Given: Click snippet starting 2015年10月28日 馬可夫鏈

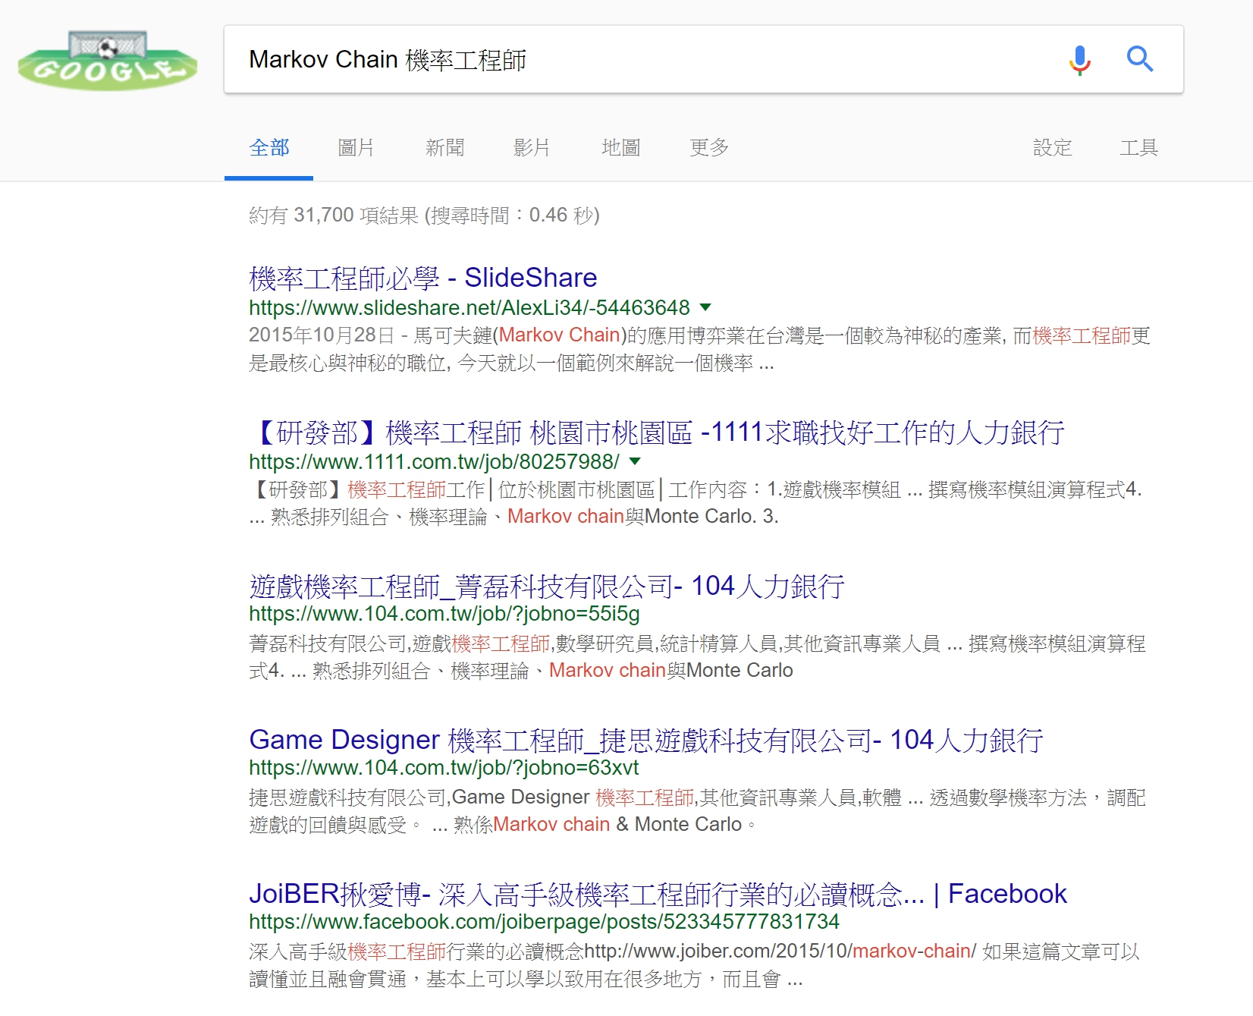Looking at the screenshot, I should tap(699, 349).
